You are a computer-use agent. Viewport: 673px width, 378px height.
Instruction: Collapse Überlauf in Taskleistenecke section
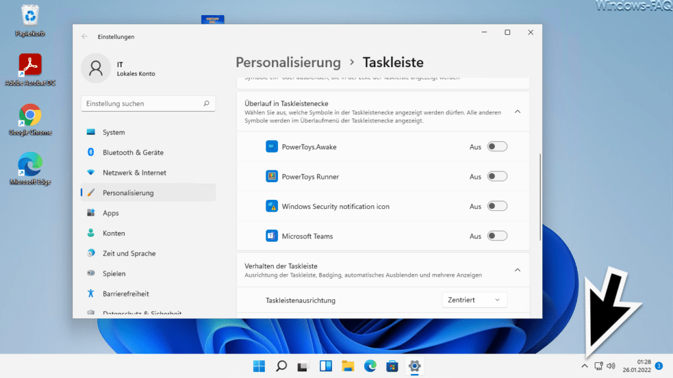pos(518,112)
